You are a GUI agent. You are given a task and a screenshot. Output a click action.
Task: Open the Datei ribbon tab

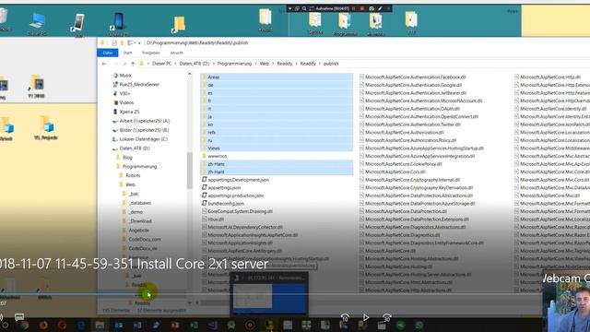tap(108, 53)
